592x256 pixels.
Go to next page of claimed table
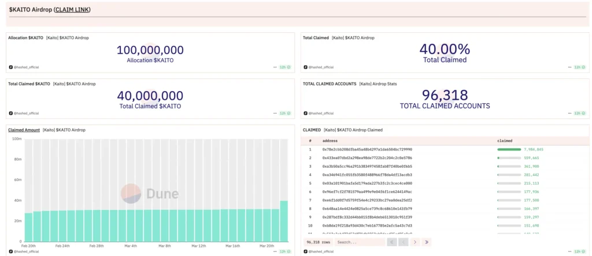pyautogui.click(x=415, y=242)
